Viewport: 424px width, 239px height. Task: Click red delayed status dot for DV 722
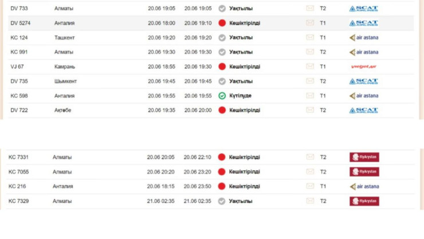click(222, 110)
